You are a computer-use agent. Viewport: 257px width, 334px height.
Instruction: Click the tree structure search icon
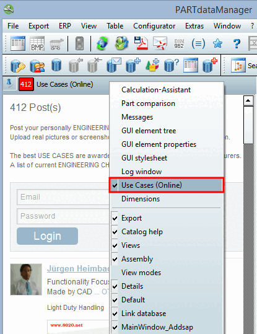point(238,65)
